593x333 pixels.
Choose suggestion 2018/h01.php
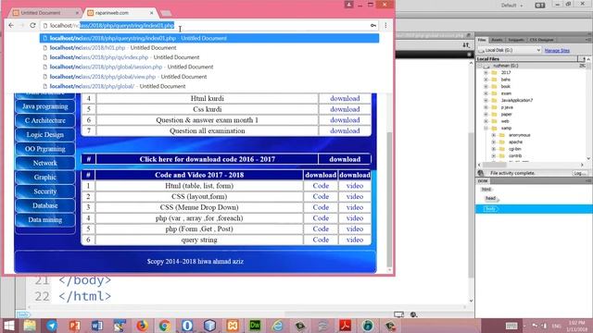click(x=209, y=48)
